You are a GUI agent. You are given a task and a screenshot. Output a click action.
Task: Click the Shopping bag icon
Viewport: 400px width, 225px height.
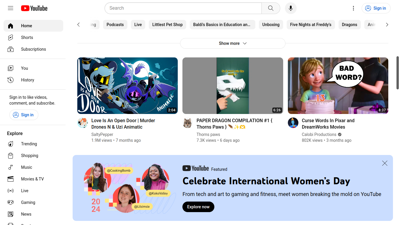pos(11,156)
